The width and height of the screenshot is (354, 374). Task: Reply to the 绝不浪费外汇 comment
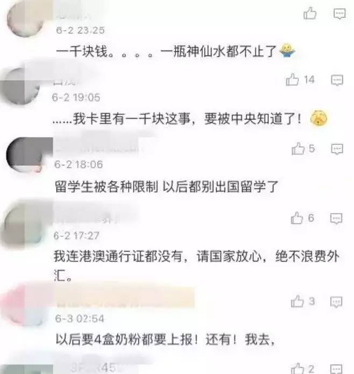coord(336,218)
